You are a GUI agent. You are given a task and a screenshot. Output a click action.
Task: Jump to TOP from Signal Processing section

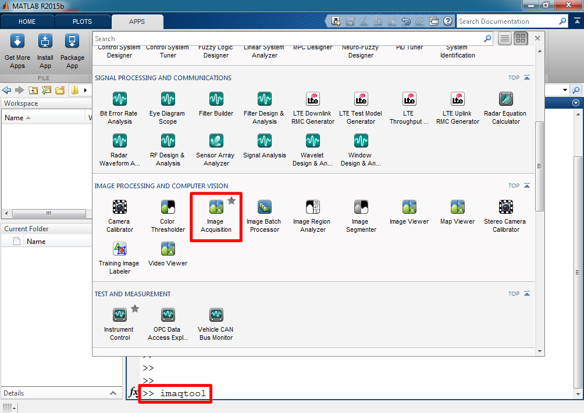[519, 77]
